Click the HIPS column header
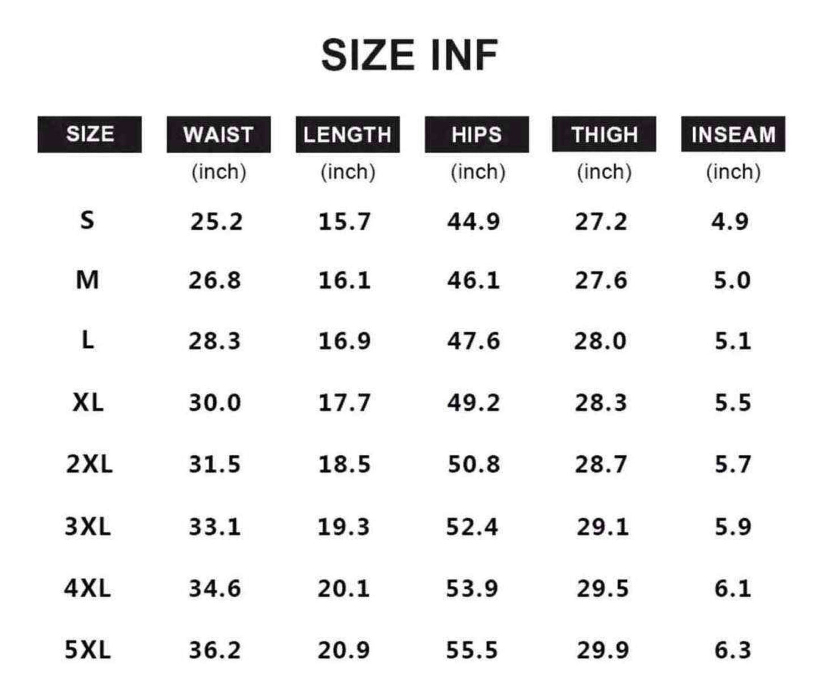Image resolution: width=819 pixels, height=699 pixels. click(x=477, y=134)
